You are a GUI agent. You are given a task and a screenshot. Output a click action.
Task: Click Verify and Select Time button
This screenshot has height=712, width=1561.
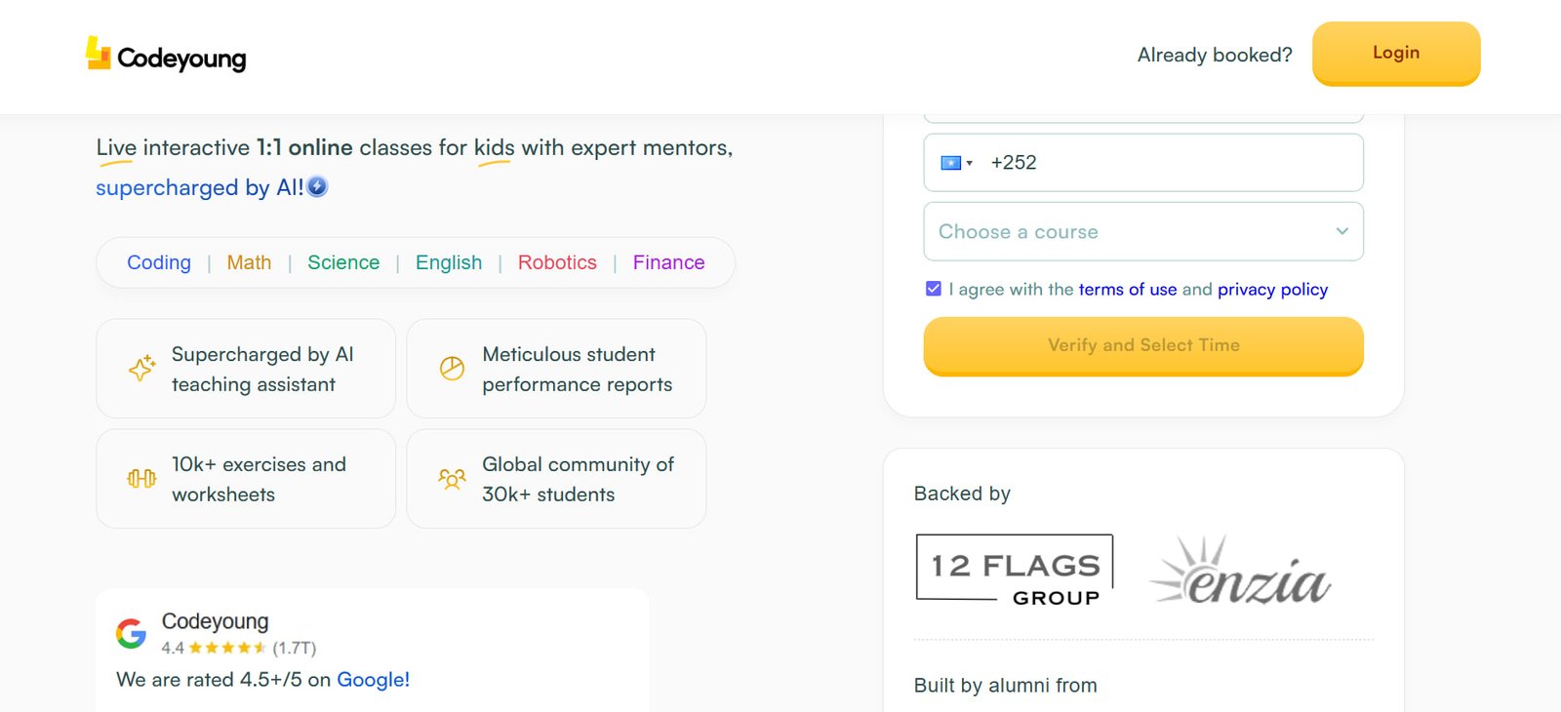coord(1143,345)
